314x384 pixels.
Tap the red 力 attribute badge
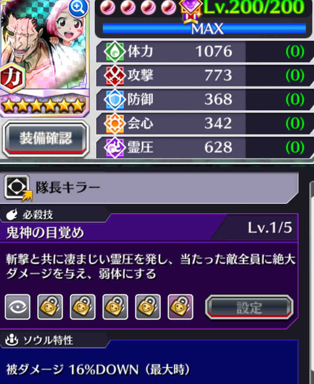pos(12,77)
